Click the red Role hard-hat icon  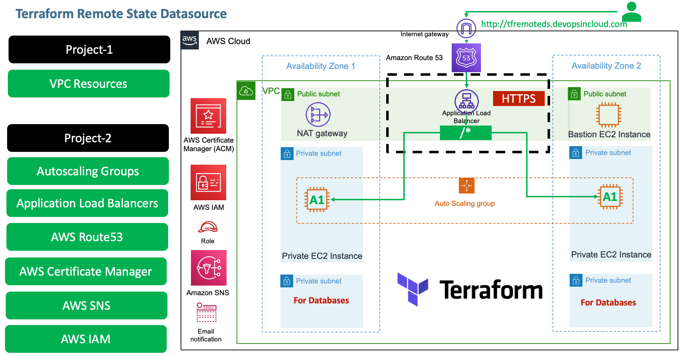click(208, 227)
